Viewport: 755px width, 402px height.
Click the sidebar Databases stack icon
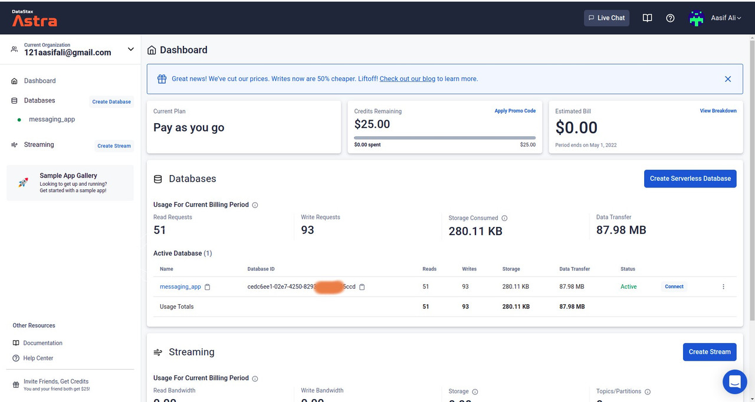coord(15,101)
